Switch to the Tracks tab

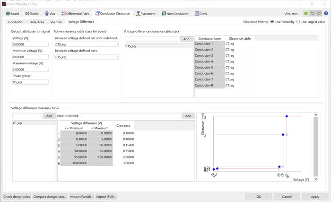(x=31, y=14)
